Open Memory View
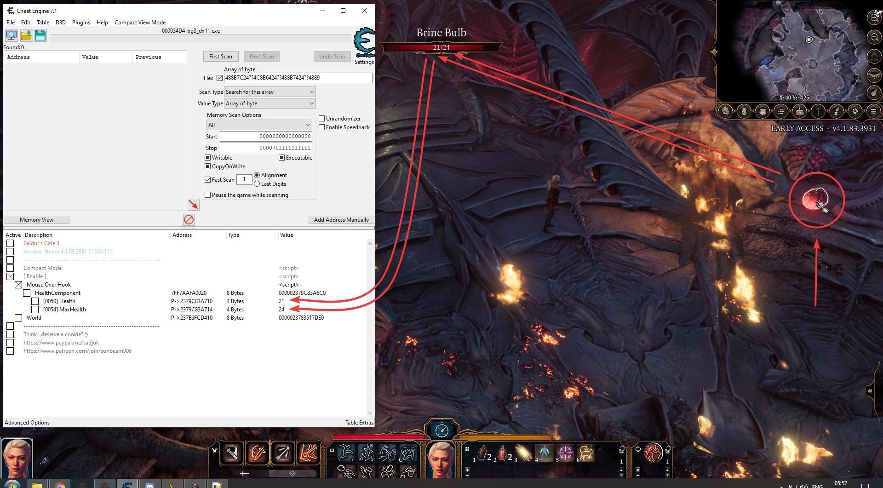 tap(37, 220)
